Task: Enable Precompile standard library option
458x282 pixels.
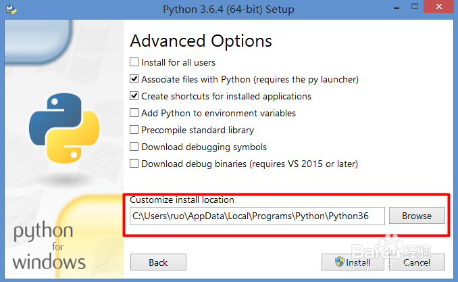Action: pyautogui.click(x=134, y=130)
